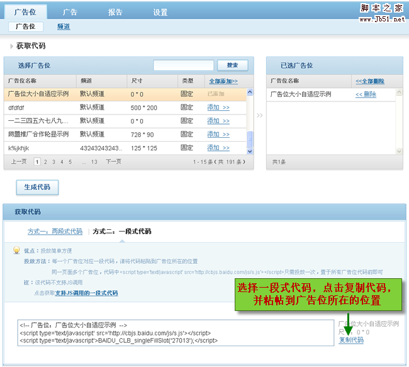Jump to page 13 of ad slots
The width and height of the screenshot is (409, 367).
point(94,162)
